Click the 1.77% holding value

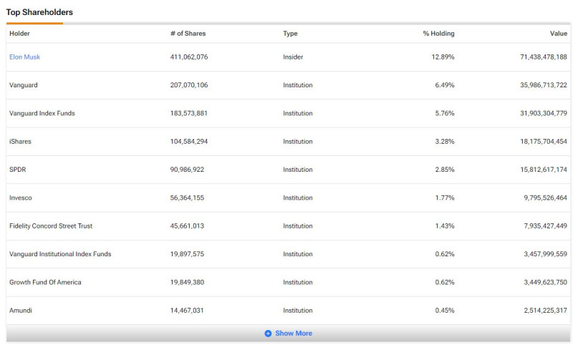445,198
